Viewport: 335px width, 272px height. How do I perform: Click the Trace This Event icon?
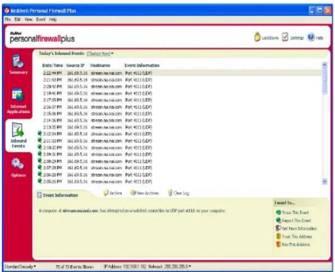click(278, 212)
